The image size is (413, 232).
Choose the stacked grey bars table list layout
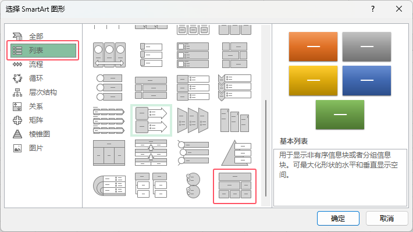[151, 87]
